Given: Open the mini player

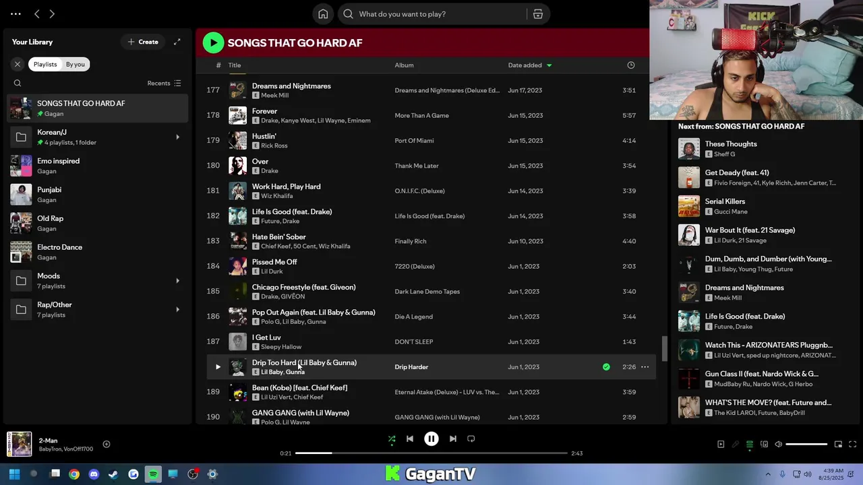Looking at the screenshot, I should [x=838, y=444].
